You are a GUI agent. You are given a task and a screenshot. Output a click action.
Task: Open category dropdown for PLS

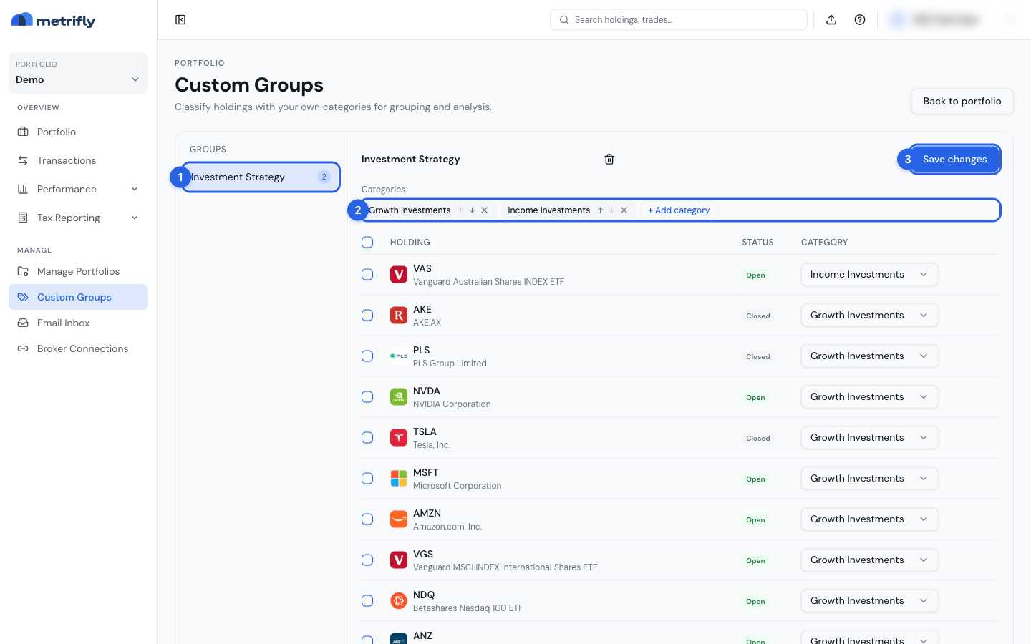869,356
